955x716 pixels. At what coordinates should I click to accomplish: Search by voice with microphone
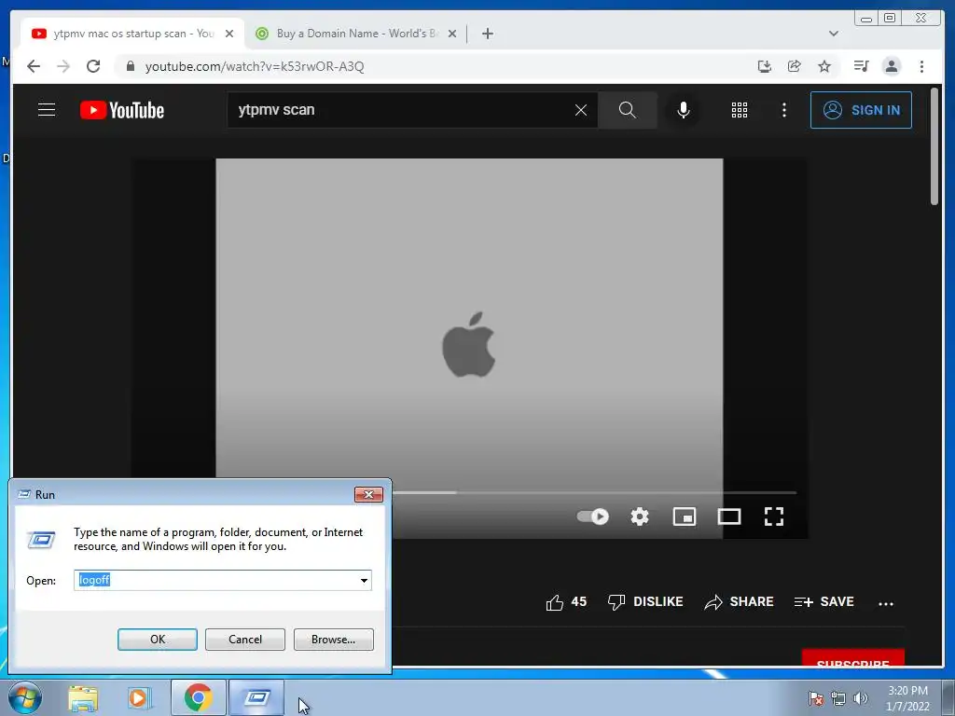pyautogui.click(x=684, y=110)
